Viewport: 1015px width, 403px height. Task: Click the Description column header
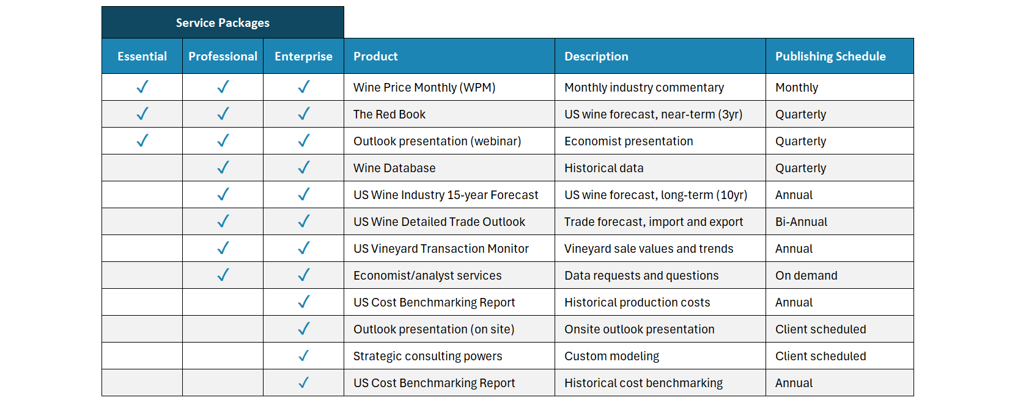pos(596,56)
